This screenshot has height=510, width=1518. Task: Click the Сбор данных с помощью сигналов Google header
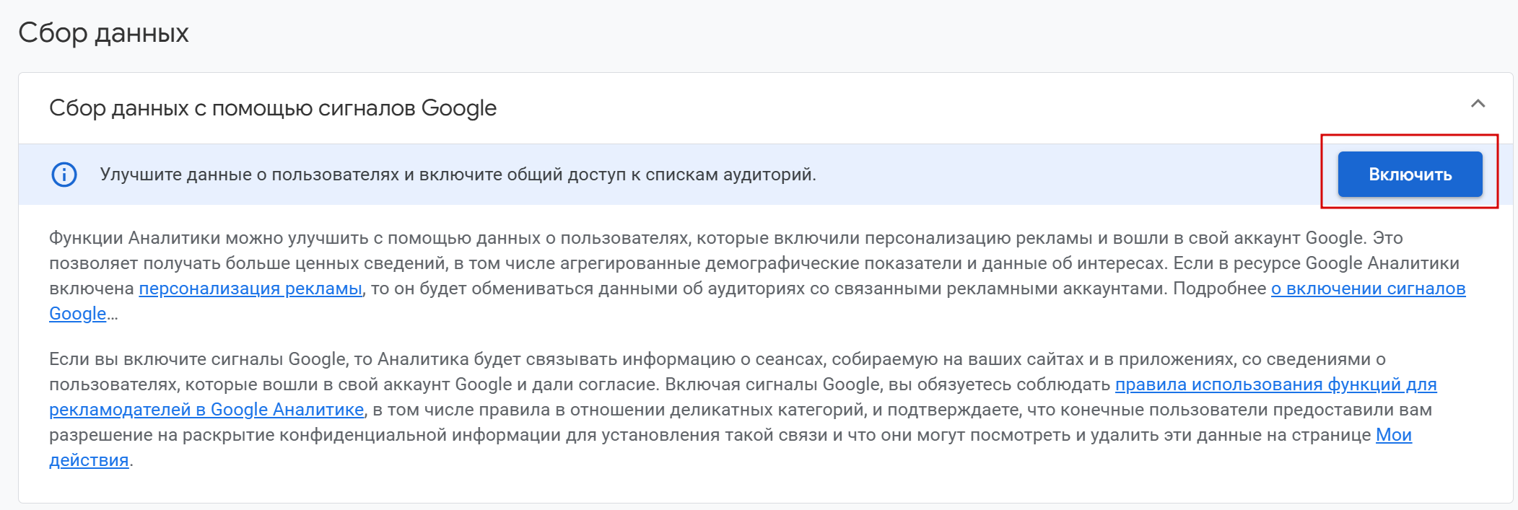coord(273,108)
